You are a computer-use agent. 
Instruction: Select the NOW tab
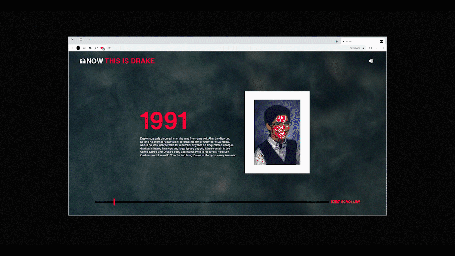(x=363, y=41)
